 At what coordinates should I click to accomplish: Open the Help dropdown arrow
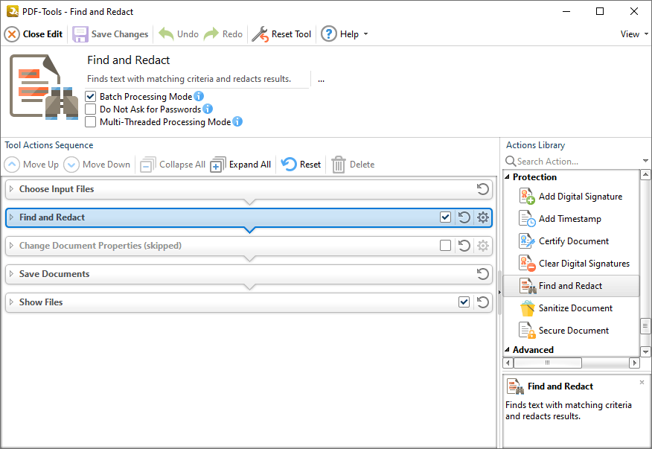coord(365,34)
